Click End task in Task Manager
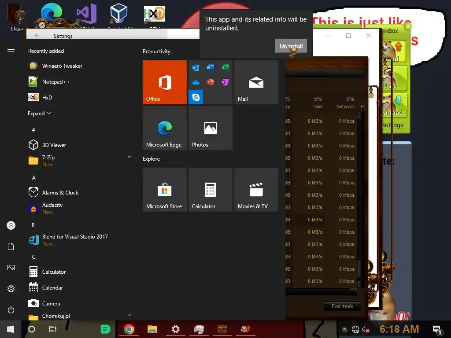This screenshot has height=338, width=451. 342,306
